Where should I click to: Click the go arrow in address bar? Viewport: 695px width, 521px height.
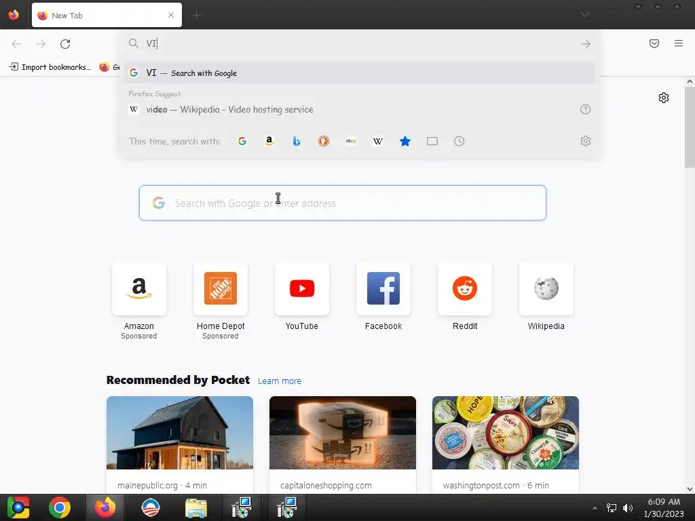pos(586,43)
